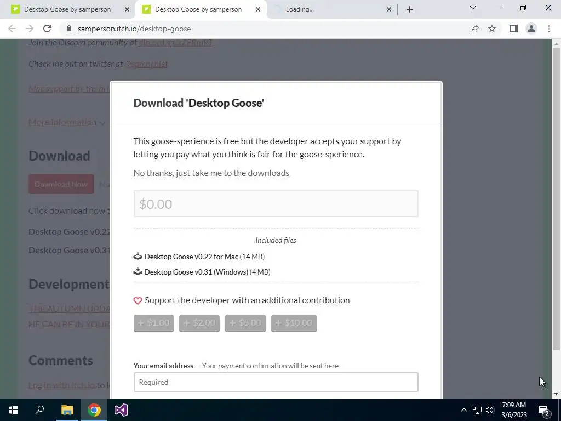
Task: Add a $5.00 contribution
Action: click(x=245, y=323)
